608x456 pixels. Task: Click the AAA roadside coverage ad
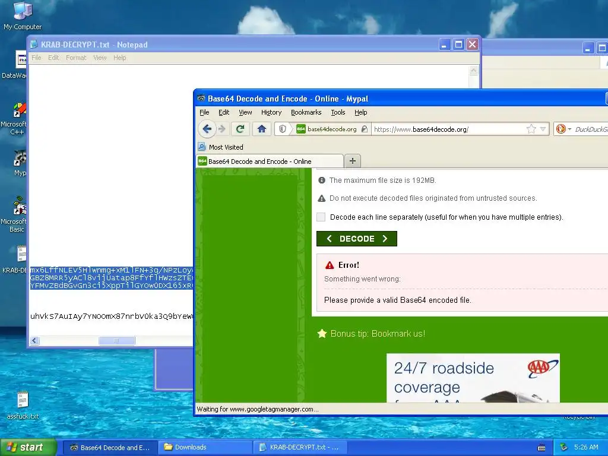pos(473,378)
